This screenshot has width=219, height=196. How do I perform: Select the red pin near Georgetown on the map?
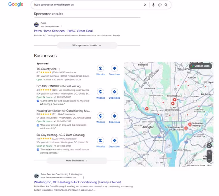[x=147, y=109]
